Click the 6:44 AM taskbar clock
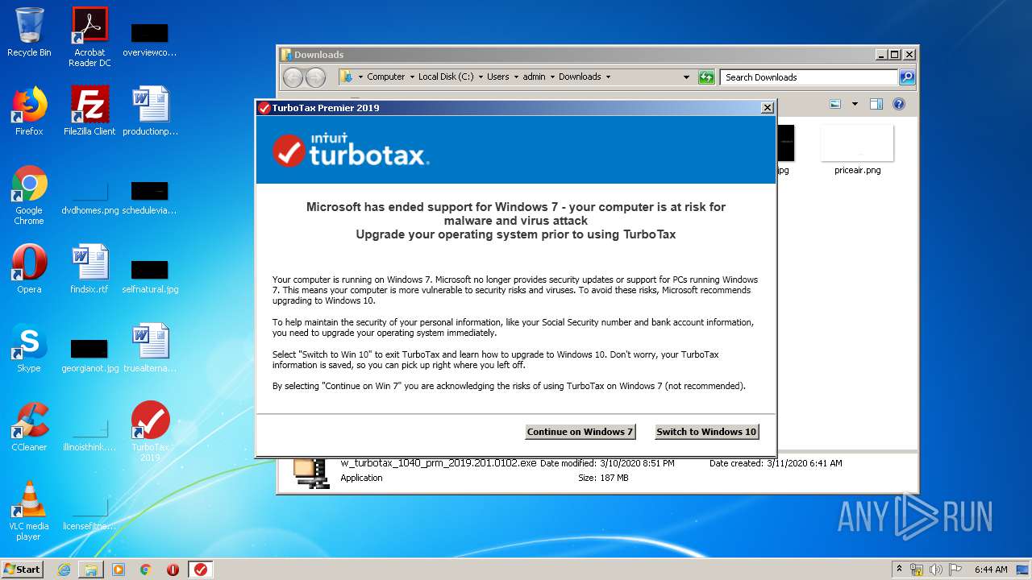The width and height of the screenshot is (1032, 580). [991, 570]
